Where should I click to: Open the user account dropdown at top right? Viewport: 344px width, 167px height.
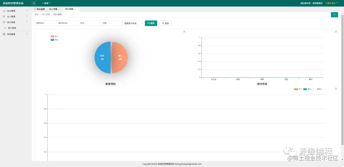tap(332, 3)
